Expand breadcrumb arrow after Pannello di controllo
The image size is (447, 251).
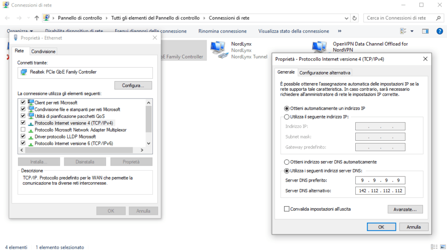[x=107, y=18]
